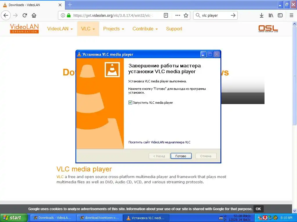The width and height of the screenshot is (297, 222).
Task: Click the green padlock security icon
Action: (x=69, y=15)
